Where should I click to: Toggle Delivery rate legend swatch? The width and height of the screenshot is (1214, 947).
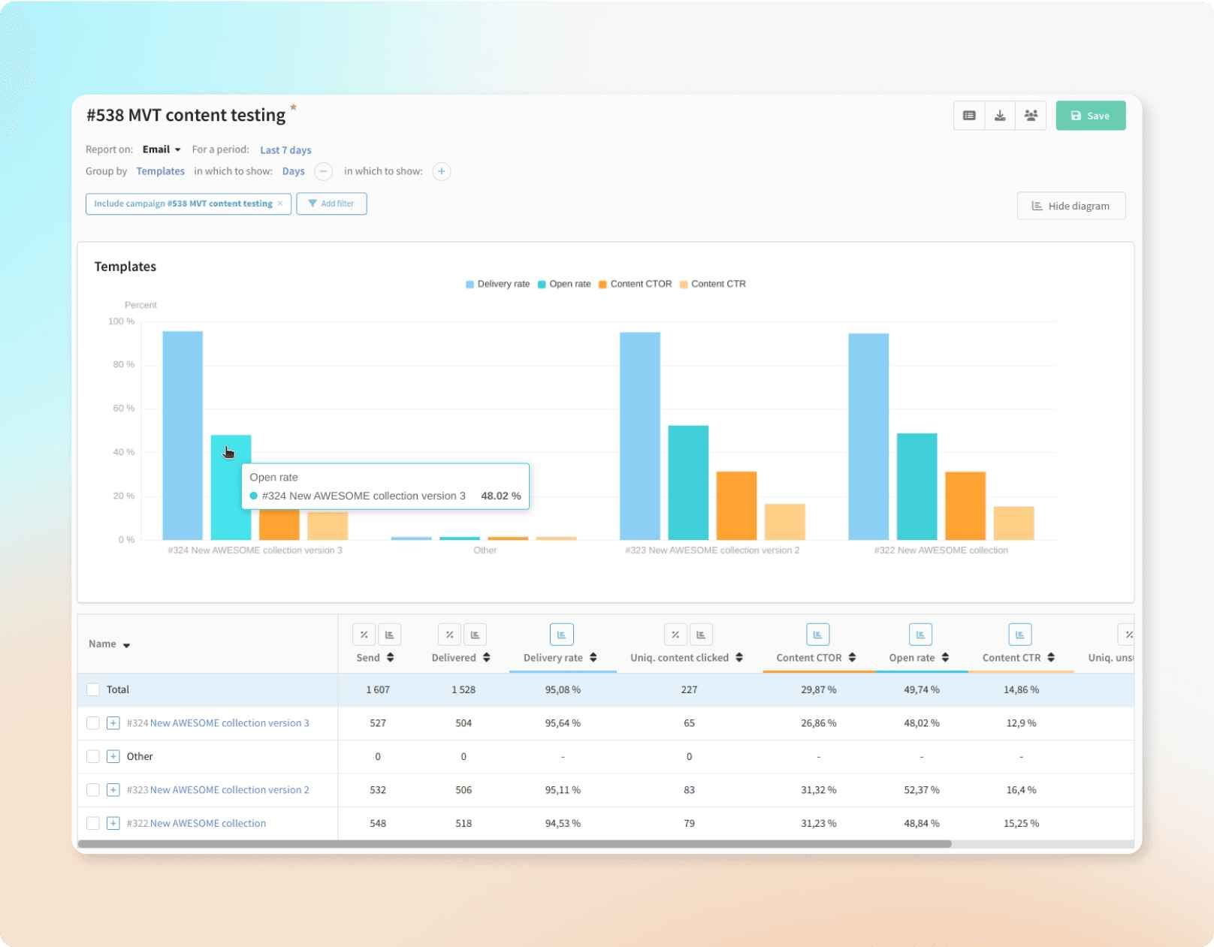pos(470,285)
